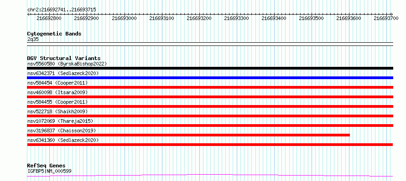Viewport: 406px width, 181px height.
Task: Click ruler position 216693700
Action: pos(386,18)
